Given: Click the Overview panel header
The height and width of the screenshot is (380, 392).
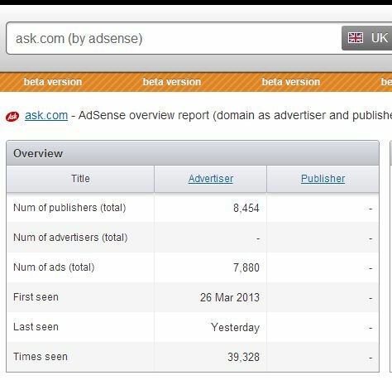Looking at the screenshot, I should 193,153.
